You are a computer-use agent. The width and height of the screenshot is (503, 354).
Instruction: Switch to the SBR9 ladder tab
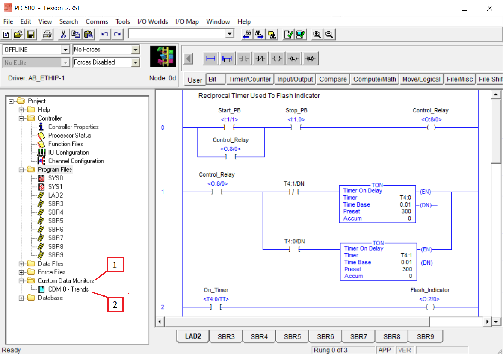(425, 336)
